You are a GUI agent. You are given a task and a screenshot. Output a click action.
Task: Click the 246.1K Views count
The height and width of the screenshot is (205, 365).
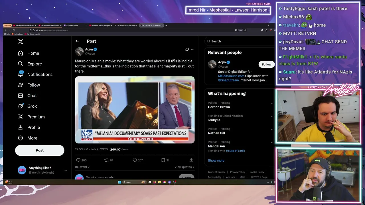coord(119,149)
